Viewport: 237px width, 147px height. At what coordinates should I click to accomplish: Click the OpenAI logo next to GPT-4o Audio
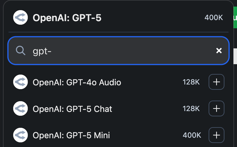coord(20,82)
